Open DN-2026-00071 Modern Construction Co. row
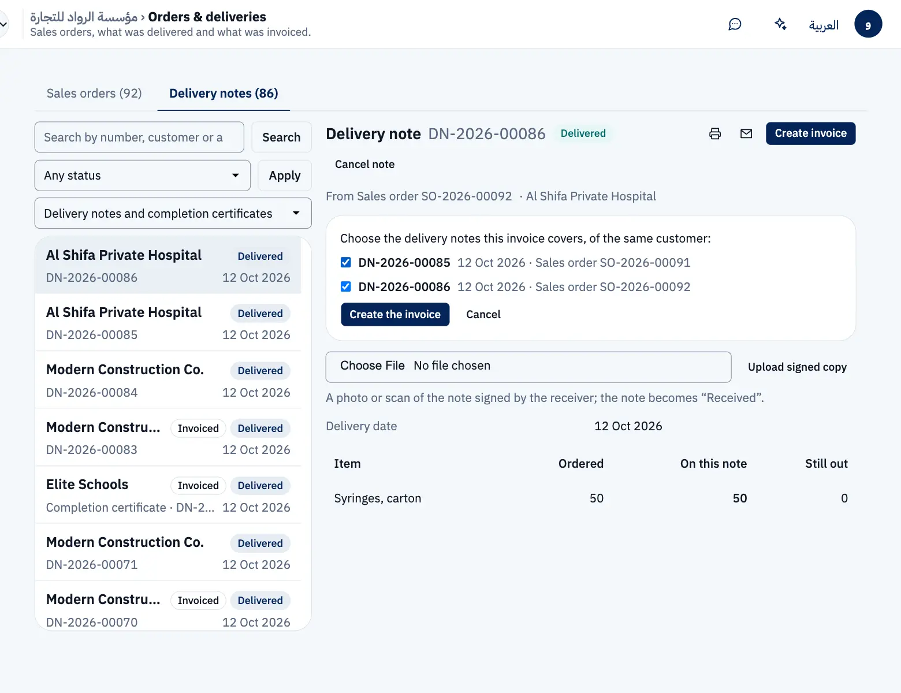The width and height of the screenshot is (901, 693). (x=168, y=553)
